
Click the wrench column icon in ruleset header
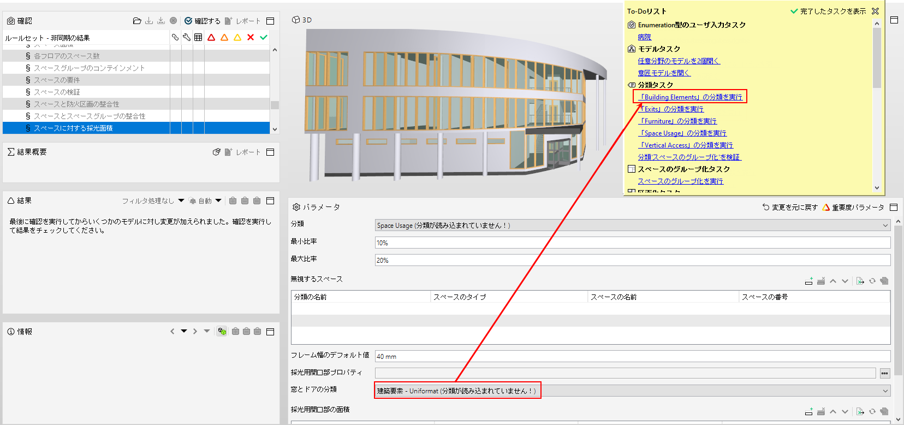pyautogui.click(x=187, y=37)
